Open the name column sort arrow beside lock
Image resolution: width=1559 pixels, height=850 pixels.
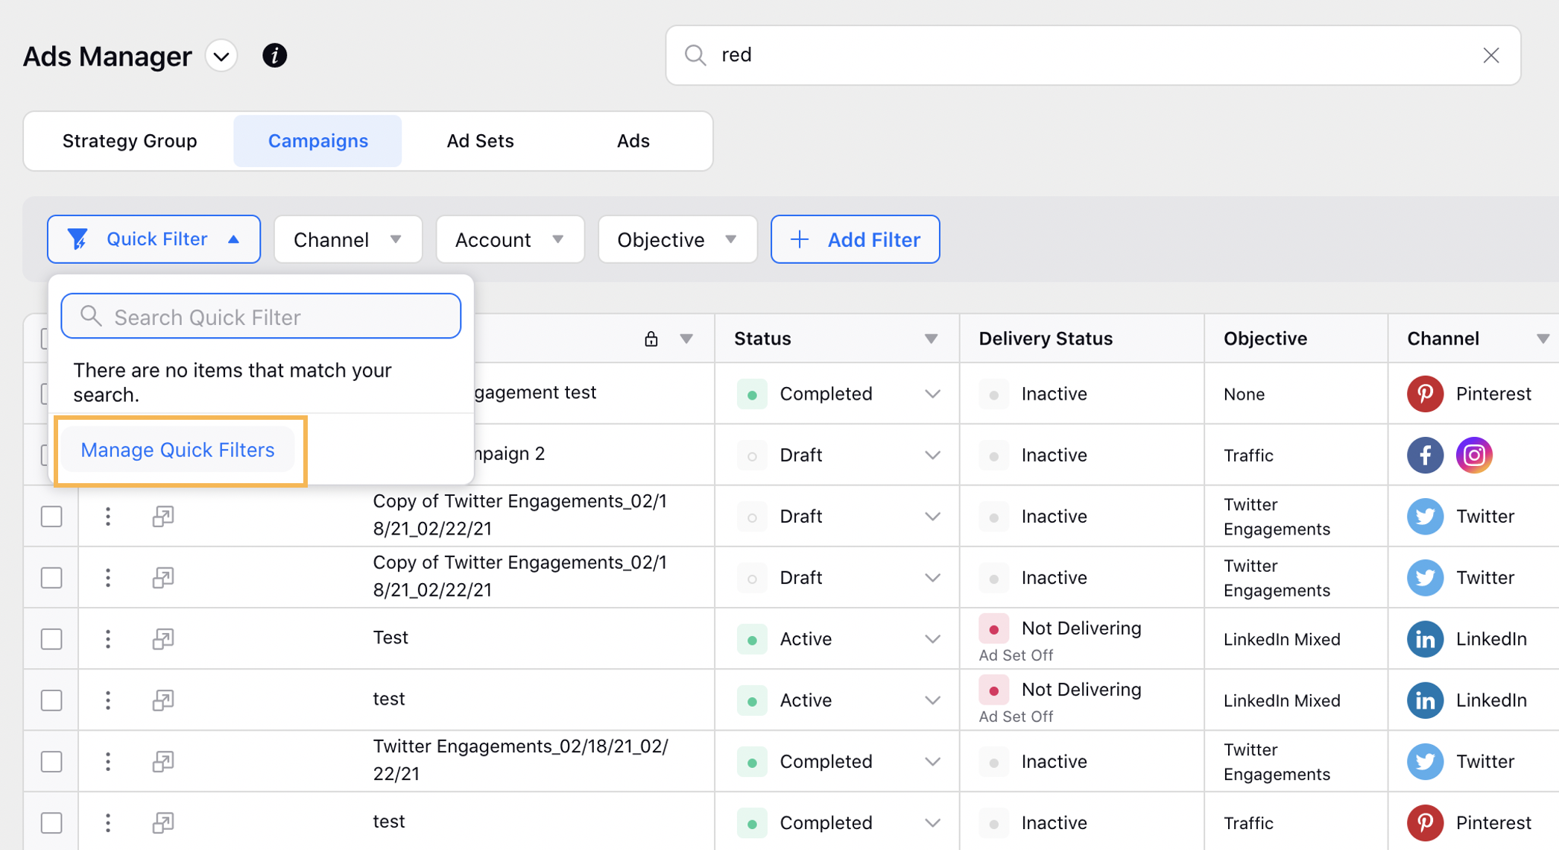click(686, 339)
